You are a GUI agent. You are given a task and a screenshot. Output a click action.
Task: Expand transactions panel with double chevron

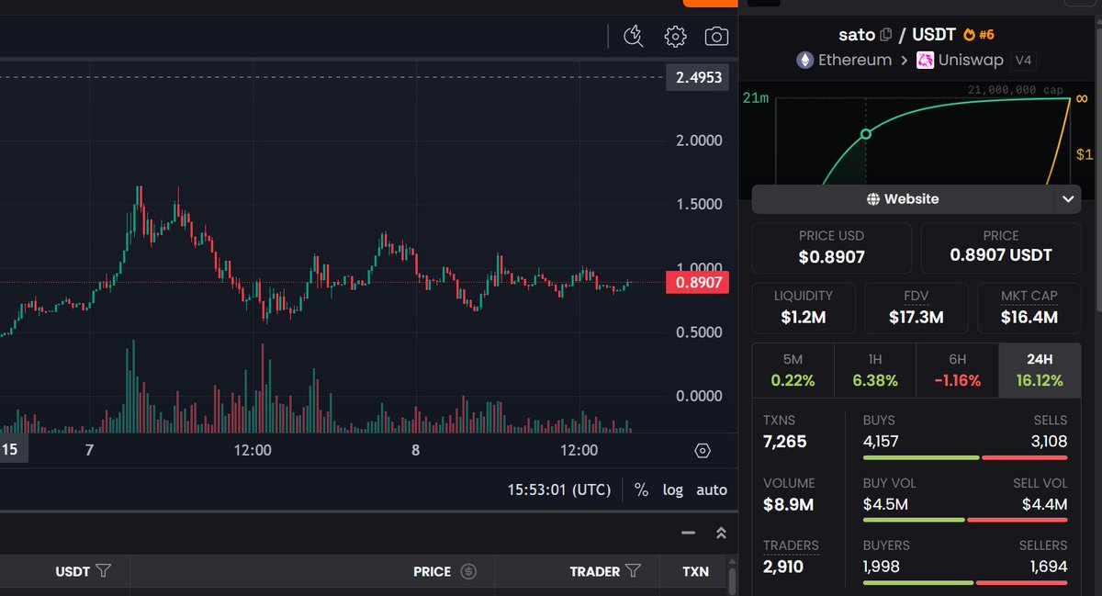coord(721,533)
